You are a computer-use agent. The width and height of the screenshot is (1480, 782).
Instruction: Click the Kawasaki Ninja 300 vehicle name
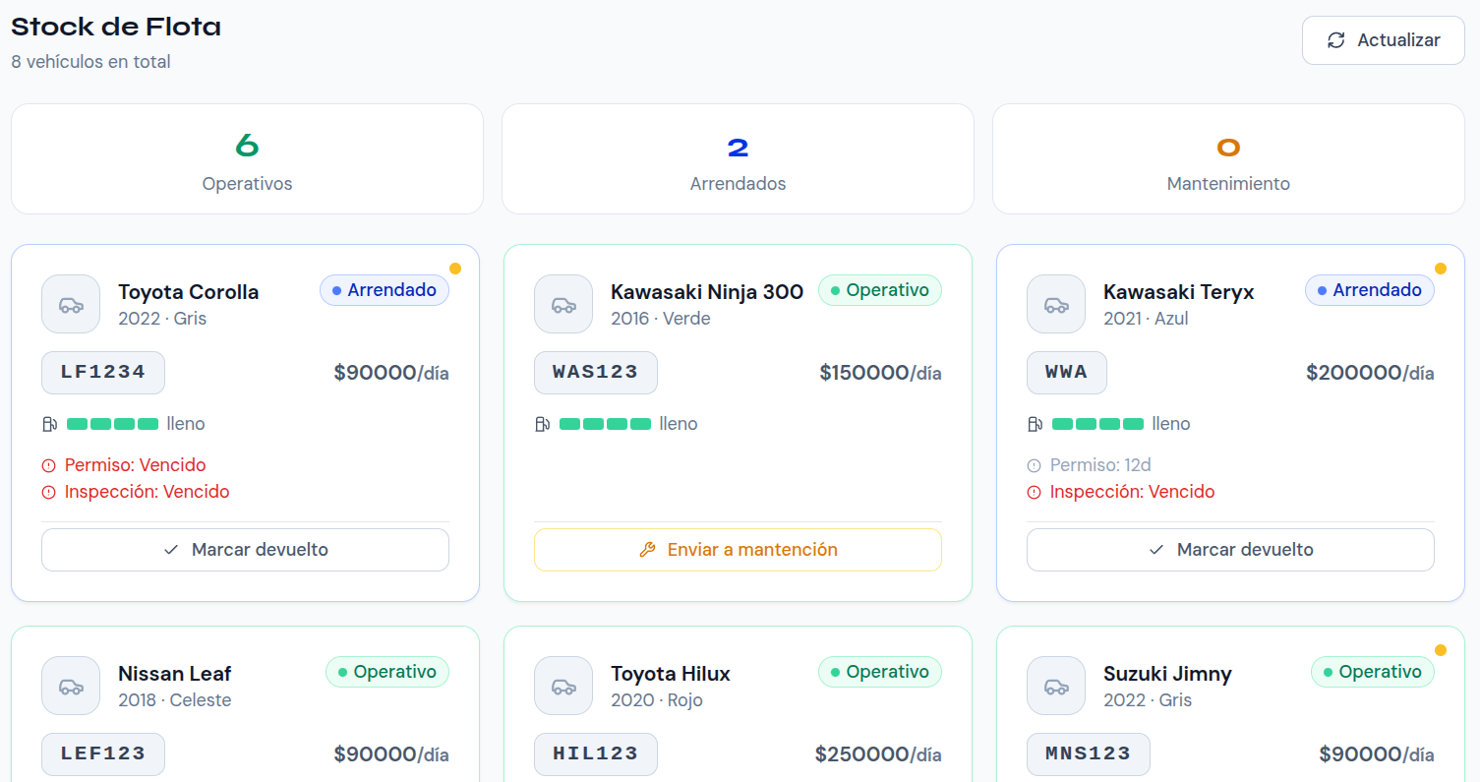(707, 292)
